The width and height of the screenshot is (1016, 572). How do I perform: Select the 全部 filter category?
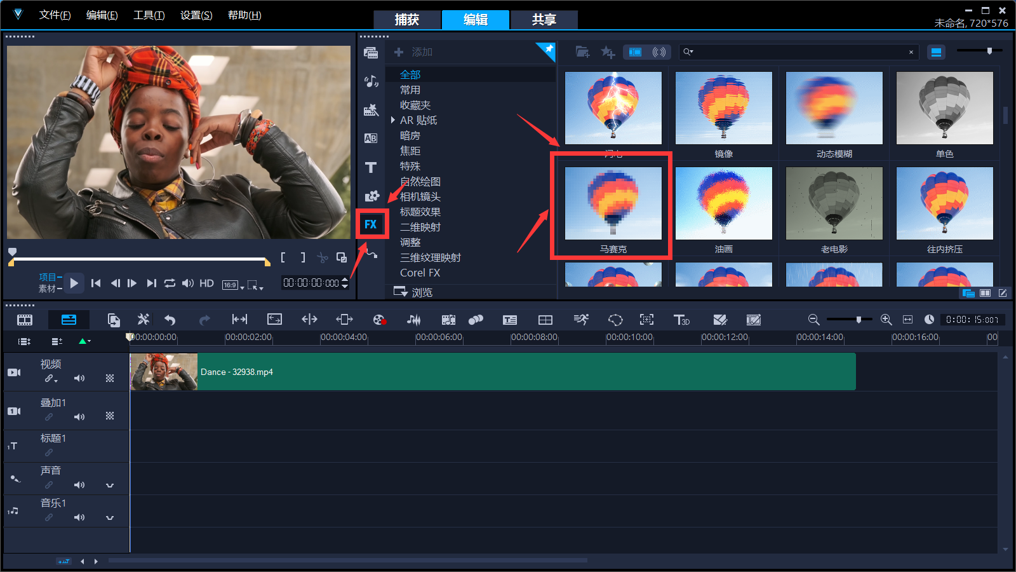tap(410, 74)
